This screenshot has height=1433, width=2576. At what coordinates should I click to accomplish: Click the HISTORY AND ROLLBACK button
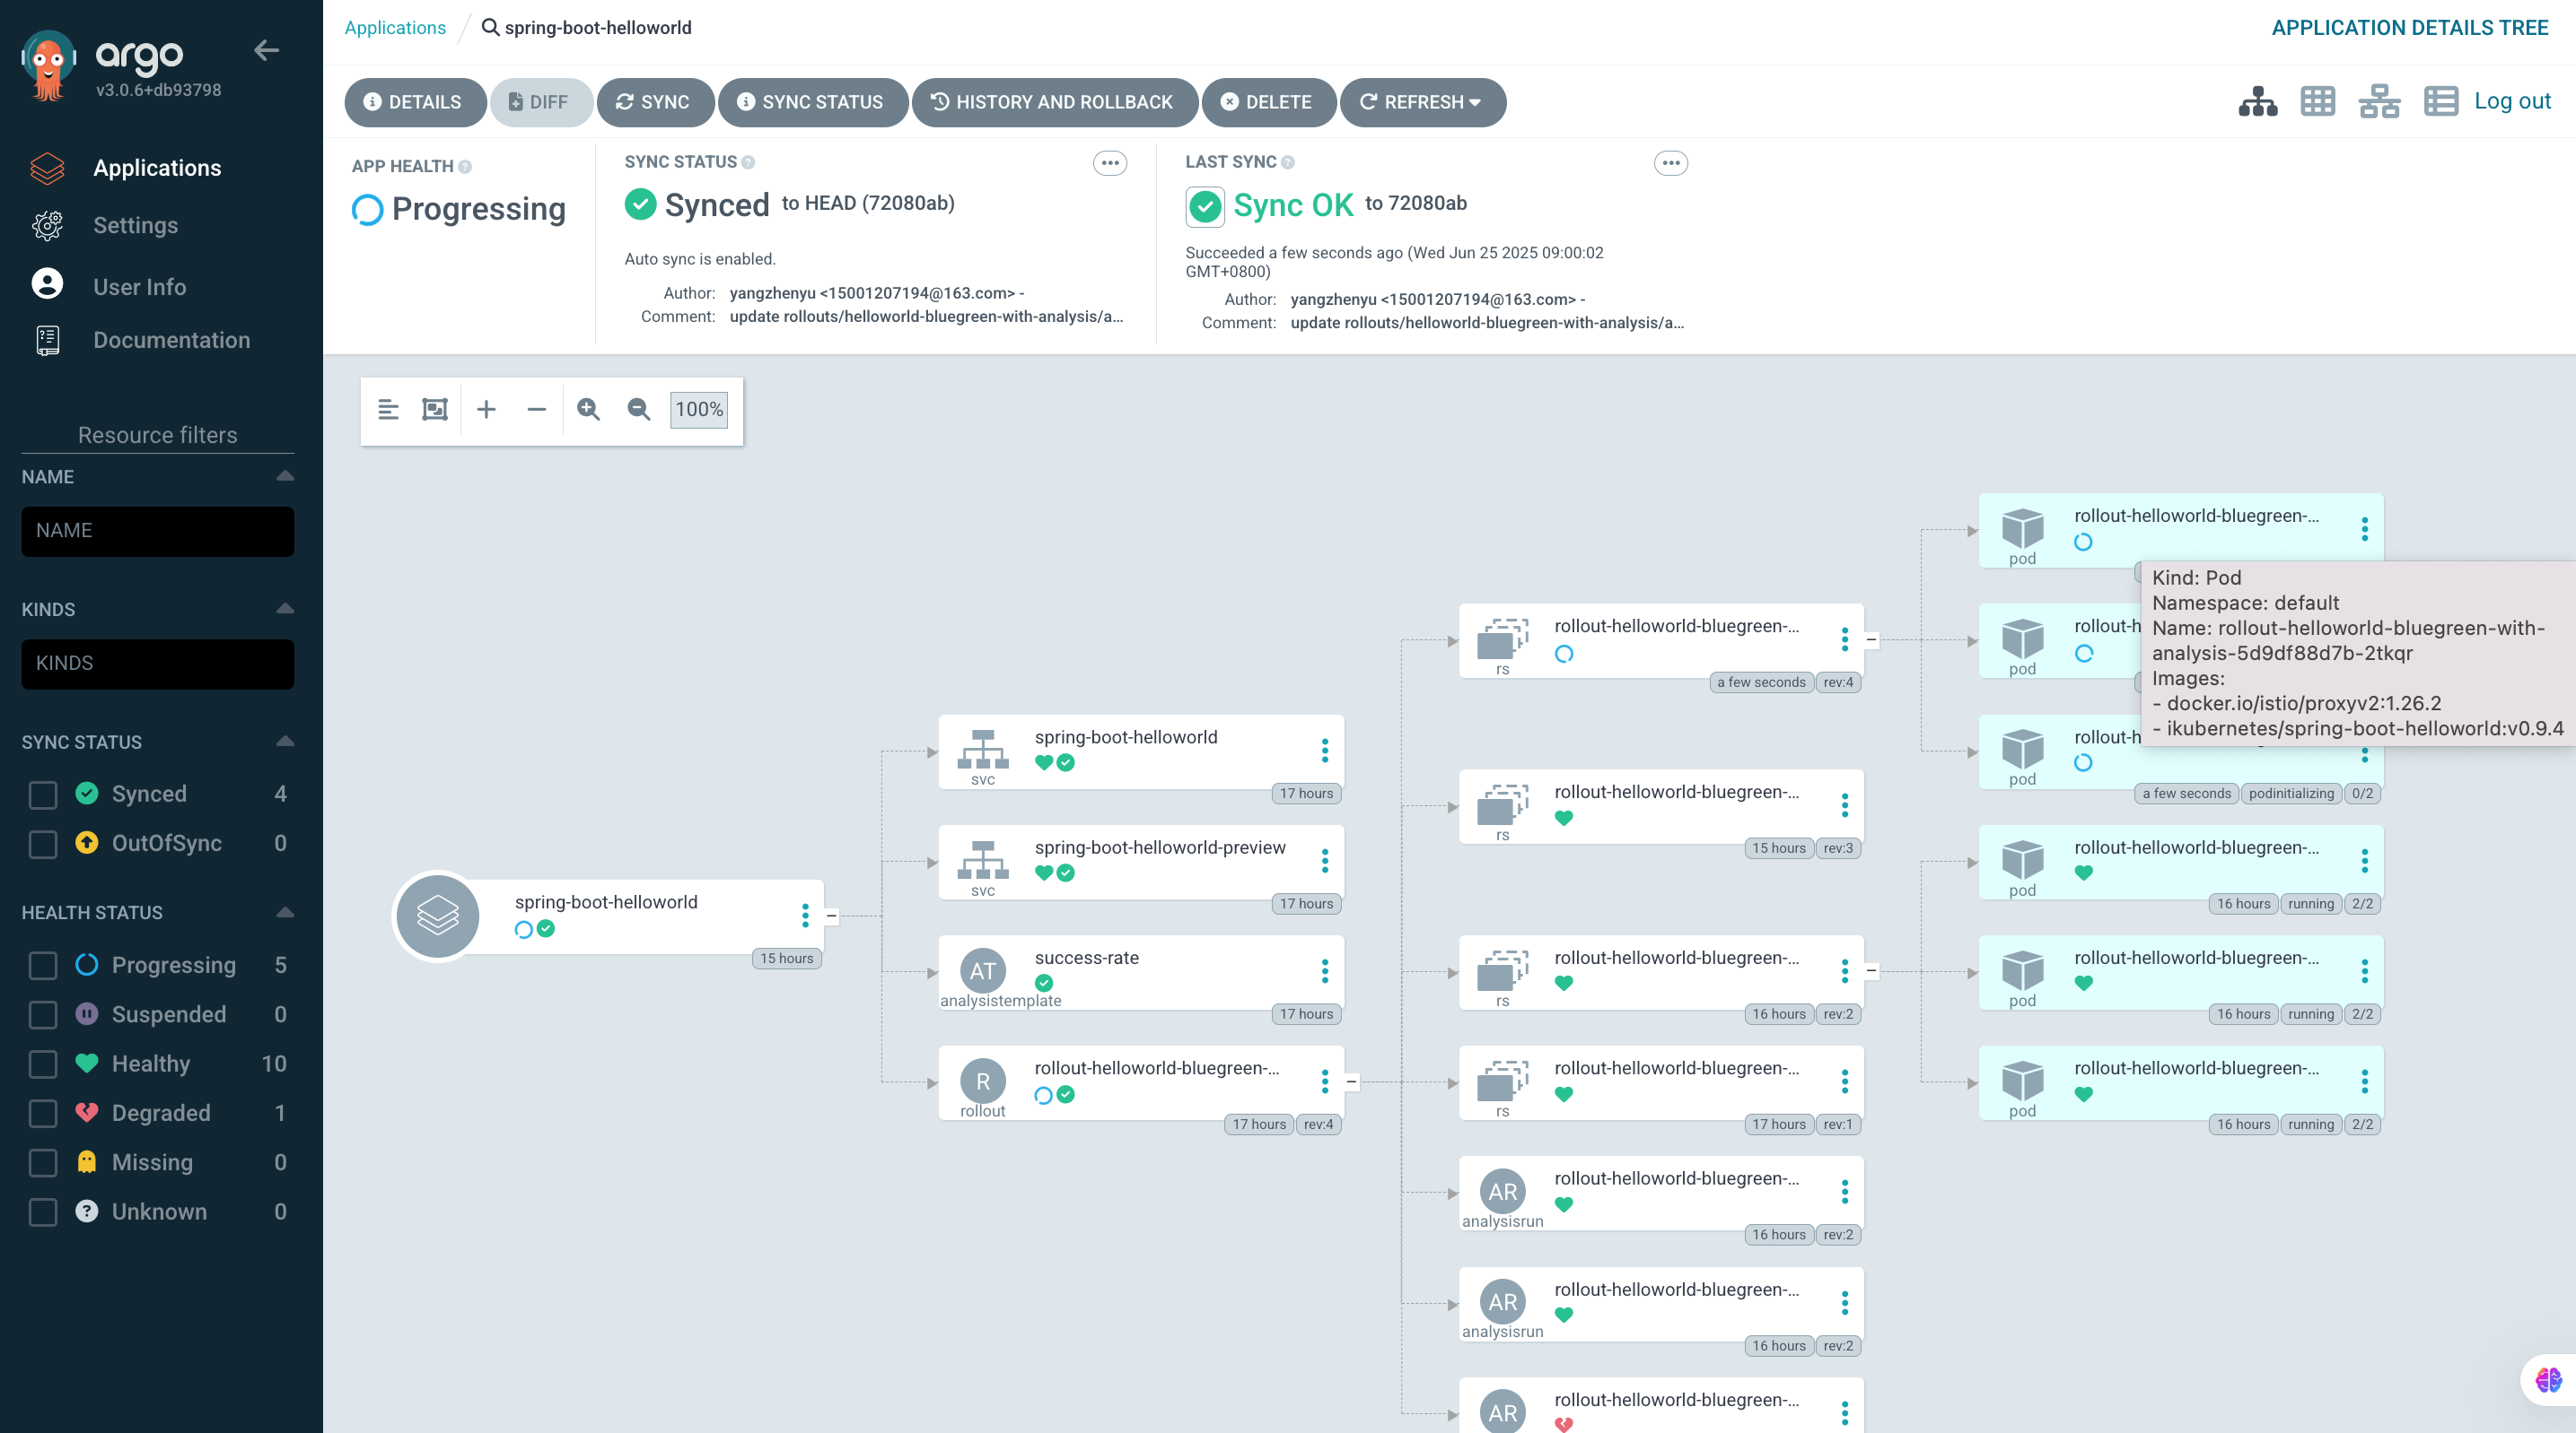pyautogui.click(x=1053, y=102)
